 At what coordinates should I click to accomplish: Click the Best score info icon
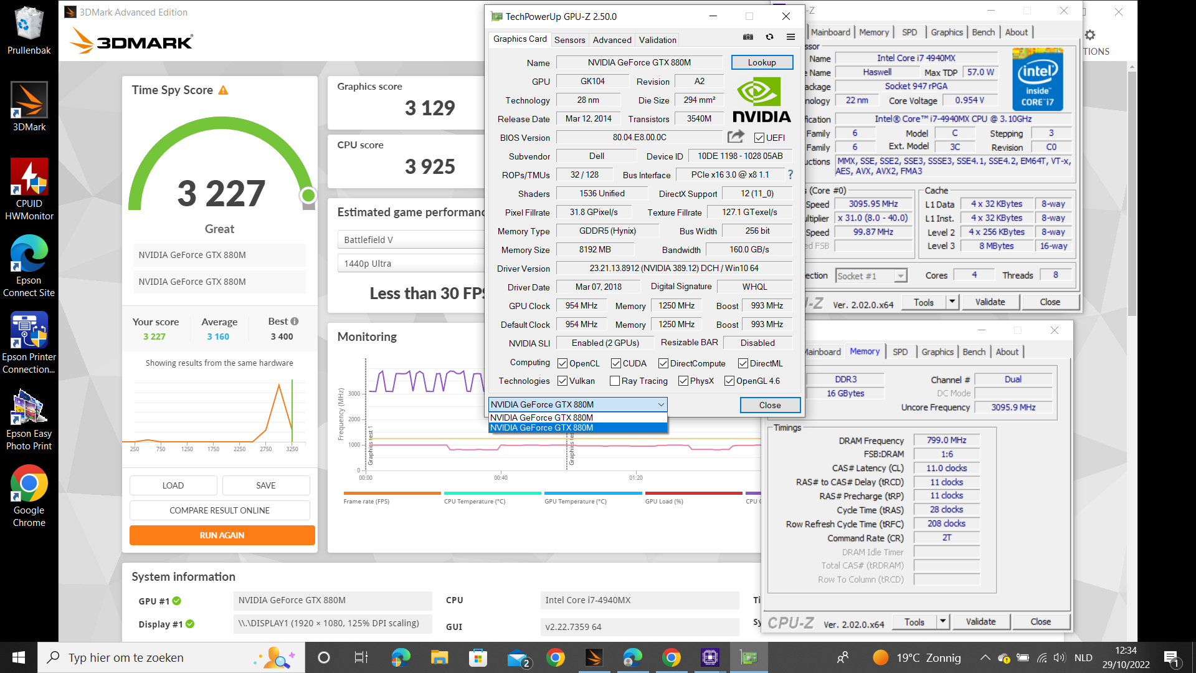295,322
